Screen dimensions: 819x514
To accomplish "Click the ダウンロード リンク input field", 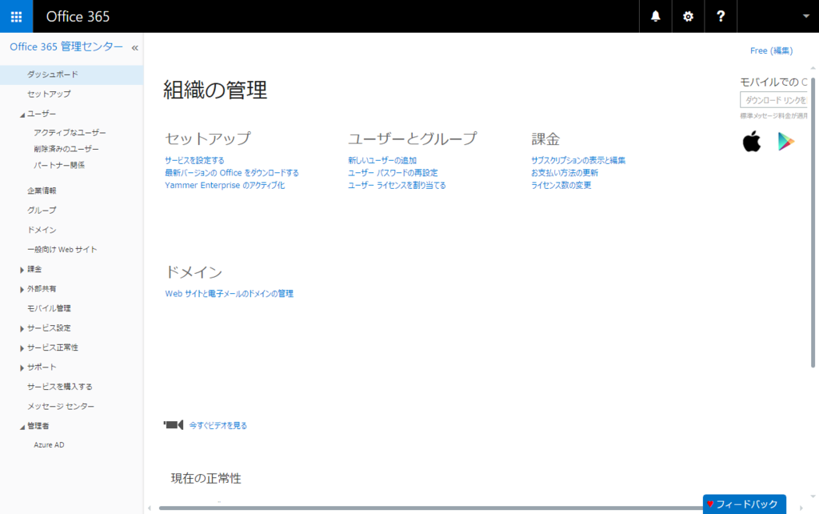I will point(773,100).
